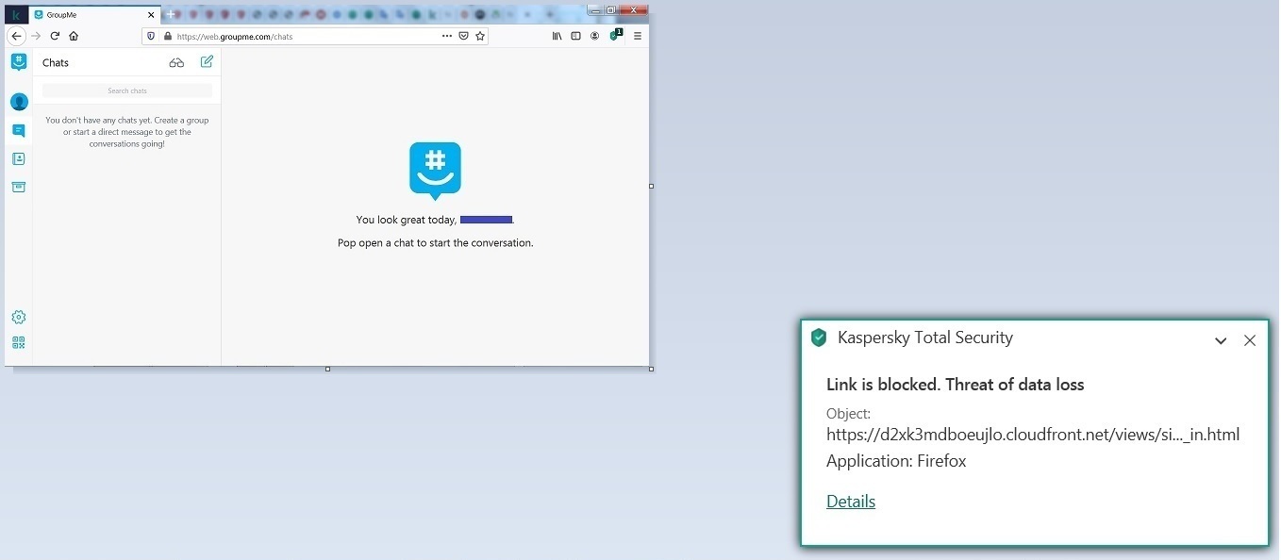Click "Link is blocked. Threat of data loss"
1281x560 pixels.
pos(956,385)
